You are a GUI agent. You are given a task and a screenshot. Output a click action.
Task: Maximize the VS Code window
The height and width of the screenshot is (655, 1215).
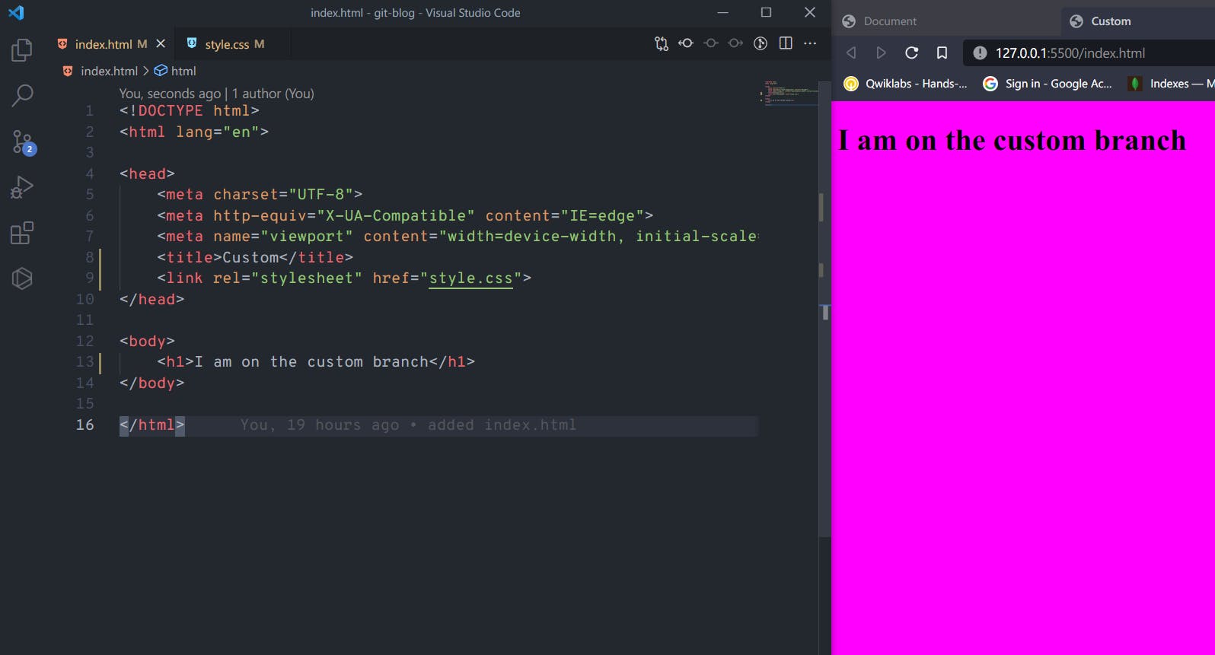[766, 12]
